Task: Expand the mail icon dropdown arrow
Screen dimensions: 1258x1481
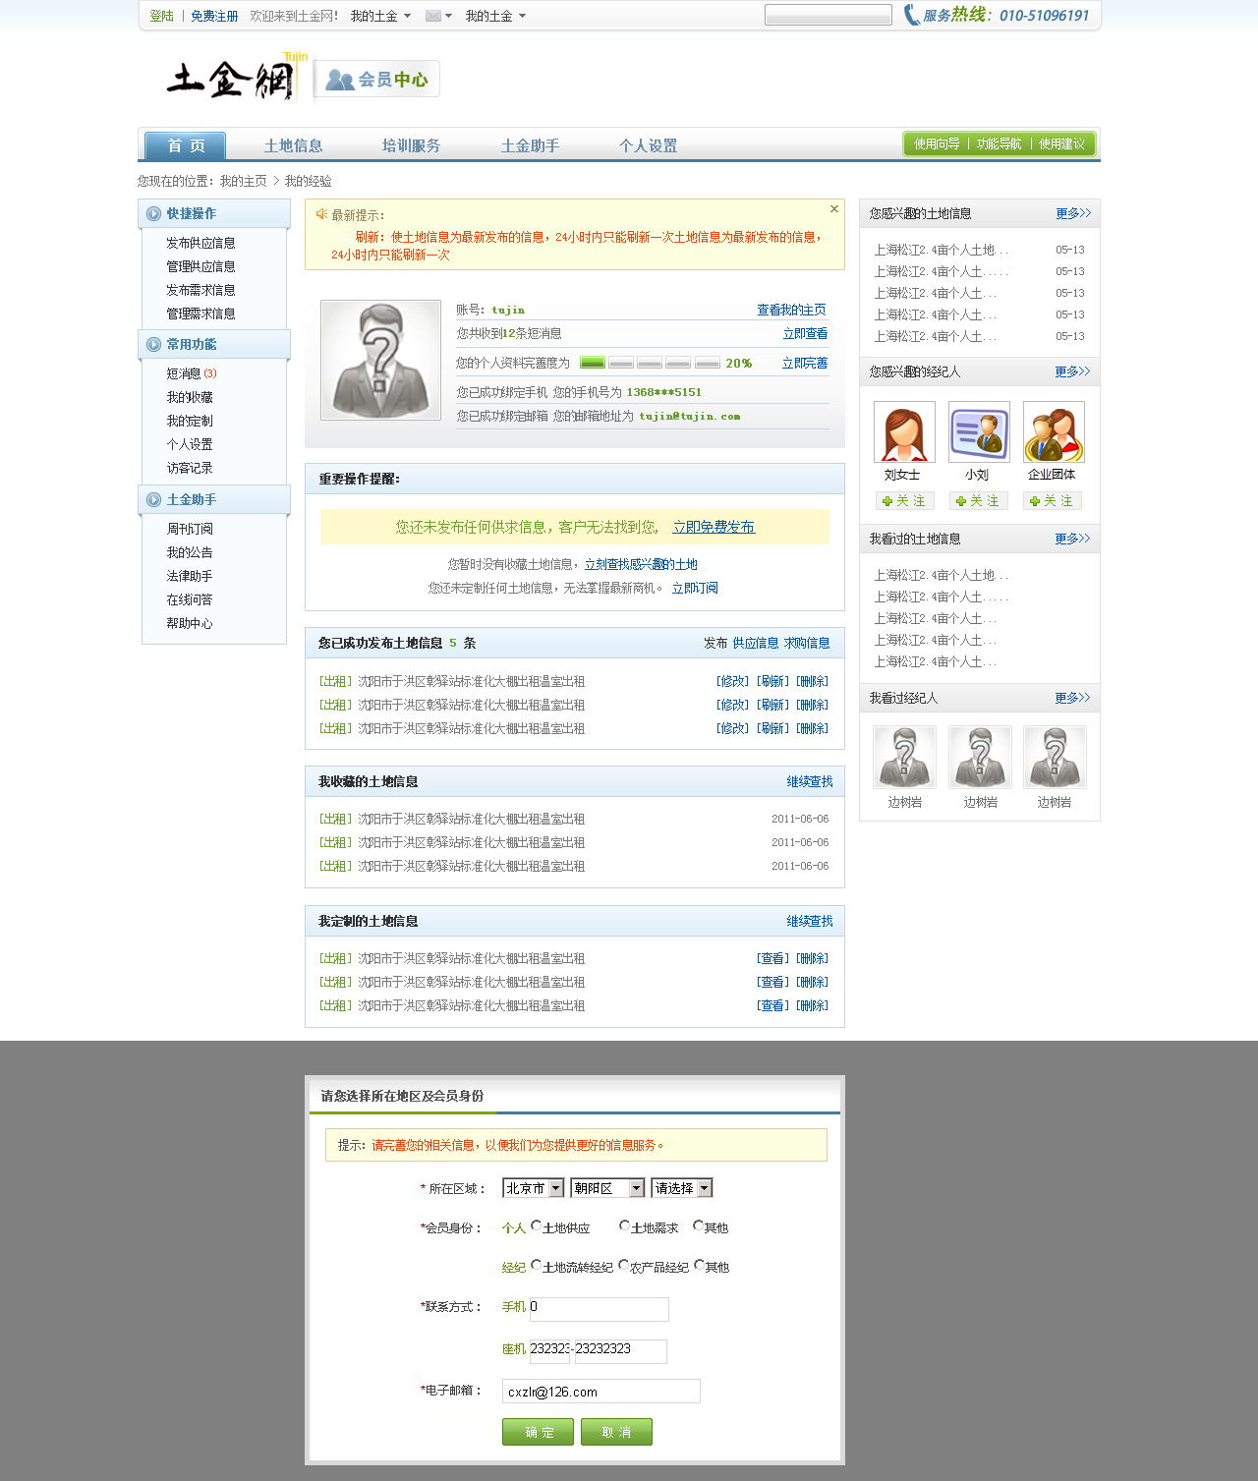Action: [448, 16]
